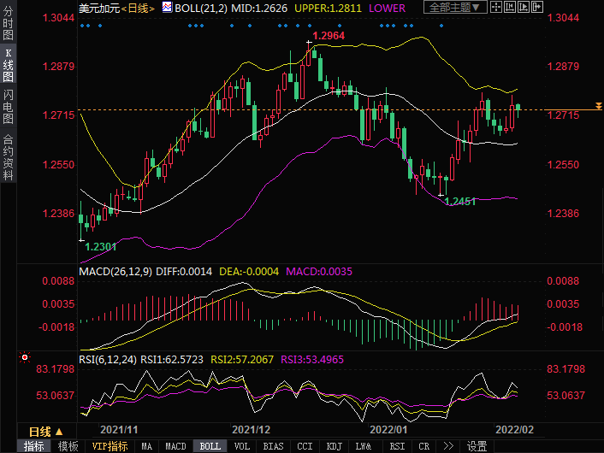Click the 设置 button

pyautogui.click(x=477, y=446)
